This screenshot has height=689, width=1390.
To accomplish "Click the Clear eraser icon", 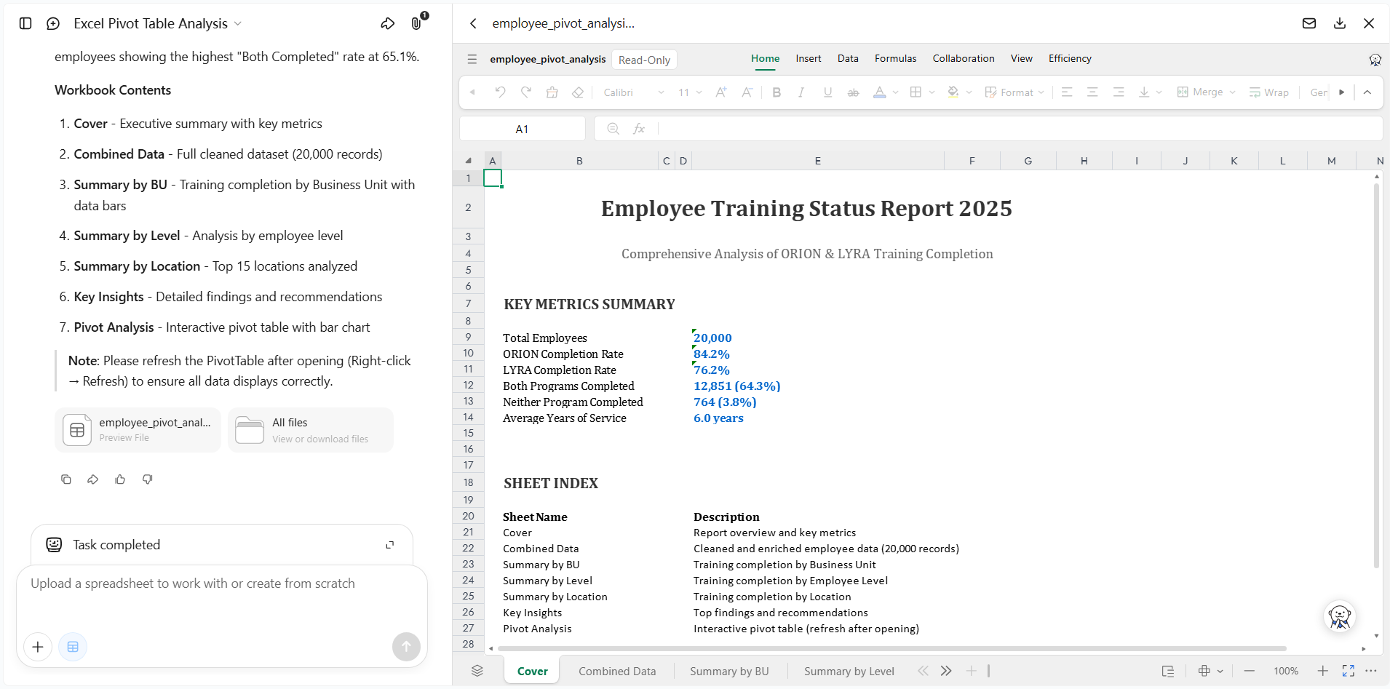I will (x=578, y=92).
